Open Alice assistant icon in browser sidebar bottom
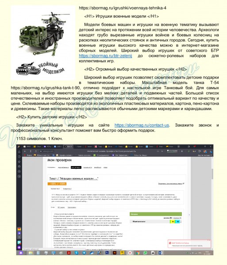This screenshot has width=227, height=265. (x=19, y=247)
